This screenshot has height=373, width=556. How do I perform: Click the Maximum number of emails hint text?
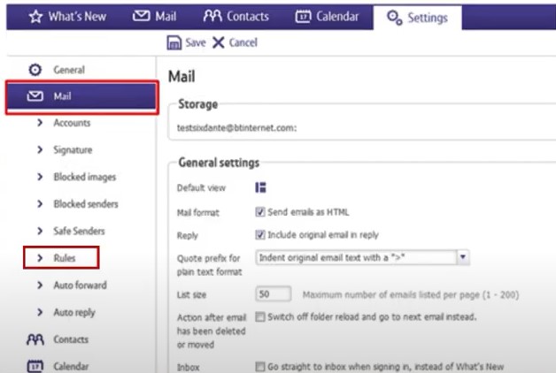pos(411,295)
